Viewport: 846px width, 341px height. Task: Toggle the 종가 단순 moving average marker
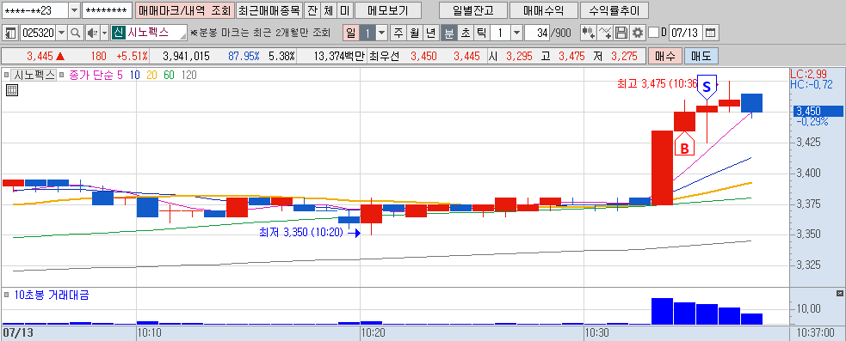pyautogui.click(x=61, y=76)
